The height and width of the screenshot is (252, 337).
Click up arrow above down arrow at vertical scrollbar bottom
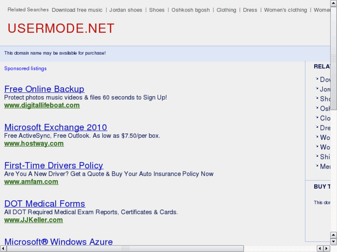tap(334, 235)
